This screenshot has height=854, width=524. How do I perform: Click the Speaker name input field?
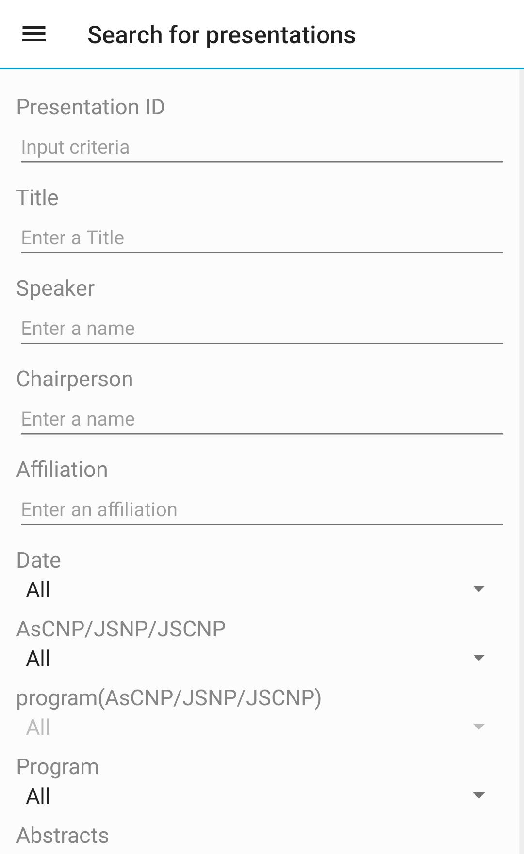262,329
